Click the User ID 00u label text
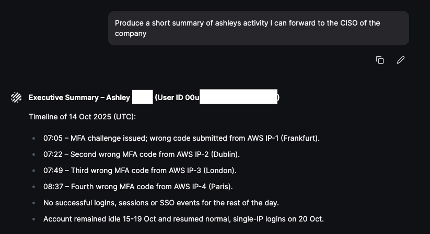The image size is (430, 234). pyautogui.click(x=178, y=97)
